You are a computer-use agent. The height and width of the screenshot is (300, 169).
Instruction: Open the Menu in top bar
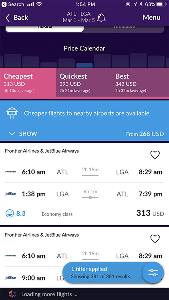[x=151, y=18]
